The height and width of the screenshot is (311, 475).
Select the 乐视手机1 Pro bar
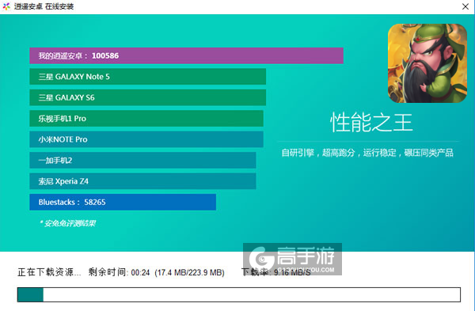[x=146, y=119]
